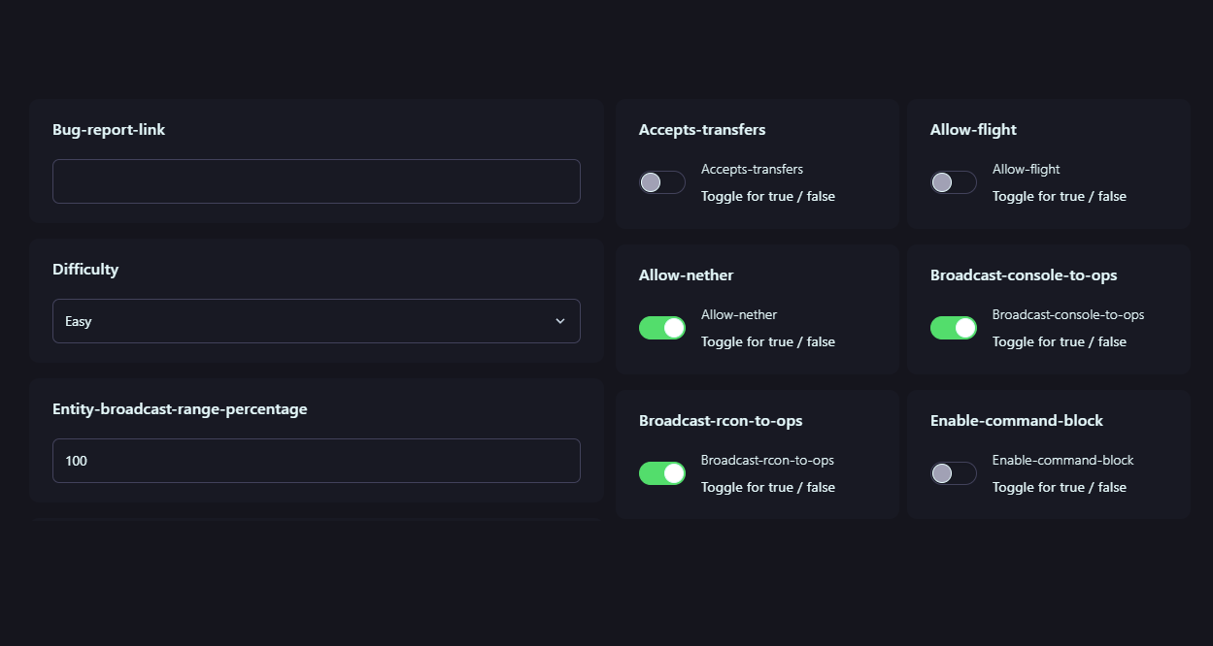Screen dimensions: 1213x646
Task: Click the small Allow-flight label beside its switch
Action: (x=1026, y=170)
